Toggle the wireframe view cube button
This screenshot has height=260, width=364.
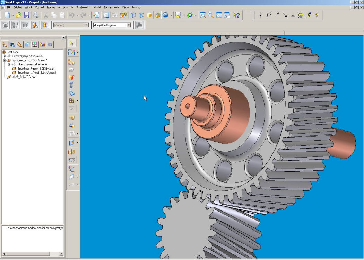(x=133, y=15)
